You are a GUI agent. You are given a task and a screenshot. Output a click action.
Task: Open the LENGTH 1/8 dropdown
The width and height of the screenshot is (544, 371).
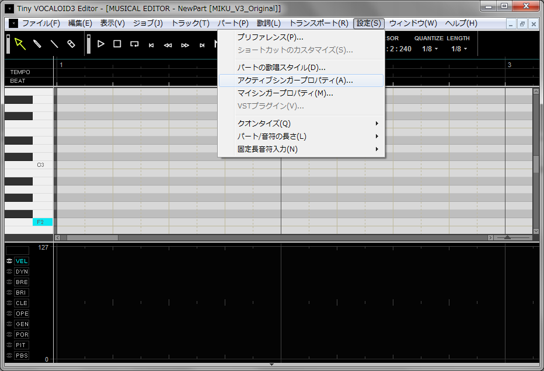459,49
